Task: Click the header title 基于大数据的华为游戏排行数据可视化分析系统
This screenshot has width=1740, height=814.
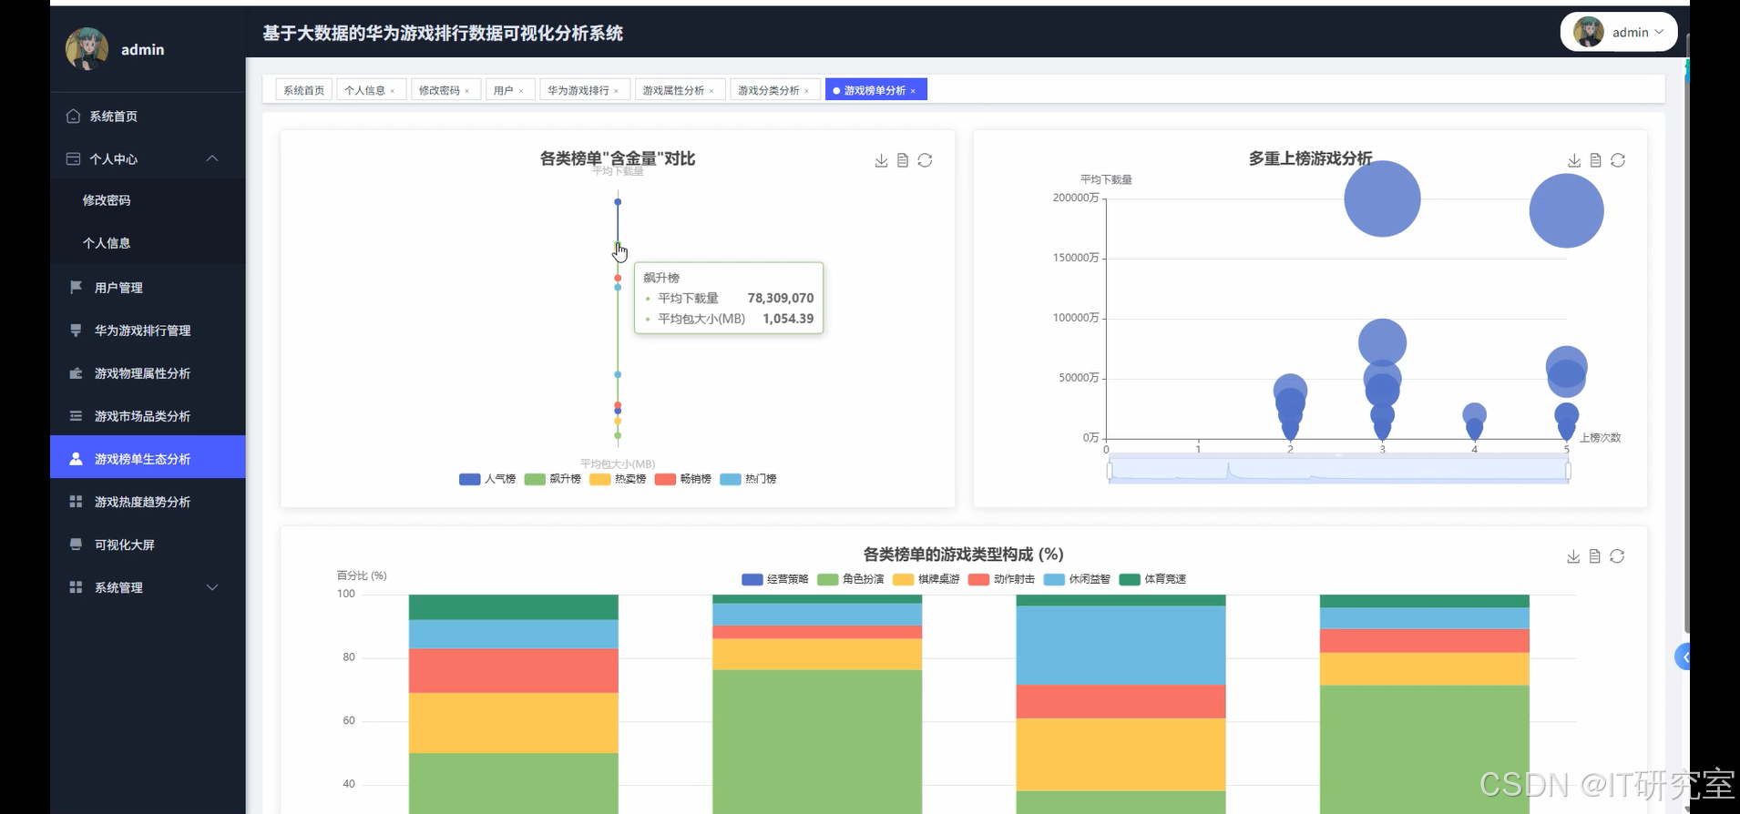Action: point(443,34)
